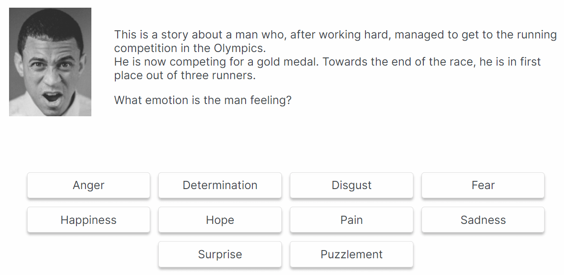Click the man's open mouth in the photo
564x275 pixels.
(x=52, y=97)
